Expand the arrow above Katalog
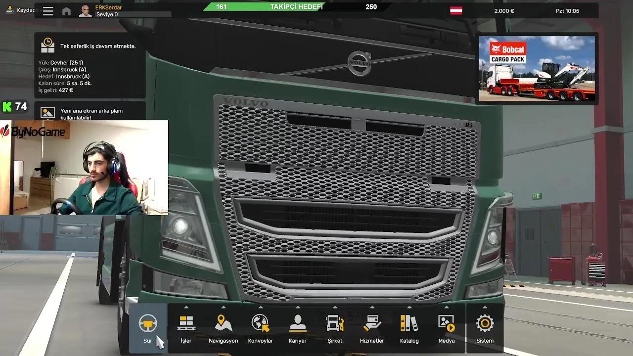 [x=409, y=307]
